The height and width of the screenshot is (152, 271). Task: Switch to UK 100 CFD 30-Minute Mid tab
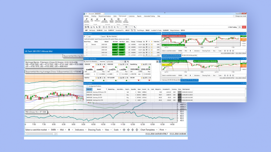[x=189, y=55]
